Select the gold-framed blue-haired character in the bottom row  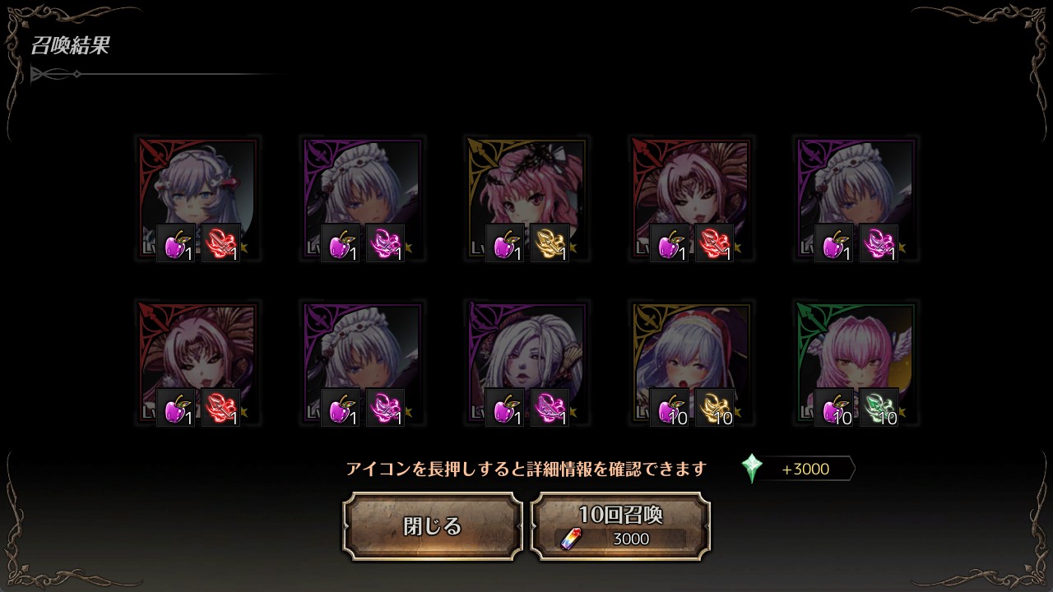691,363
